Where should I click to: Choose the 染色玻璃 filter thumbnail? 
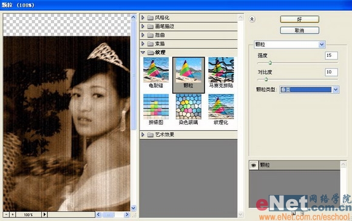click(188, 107)
